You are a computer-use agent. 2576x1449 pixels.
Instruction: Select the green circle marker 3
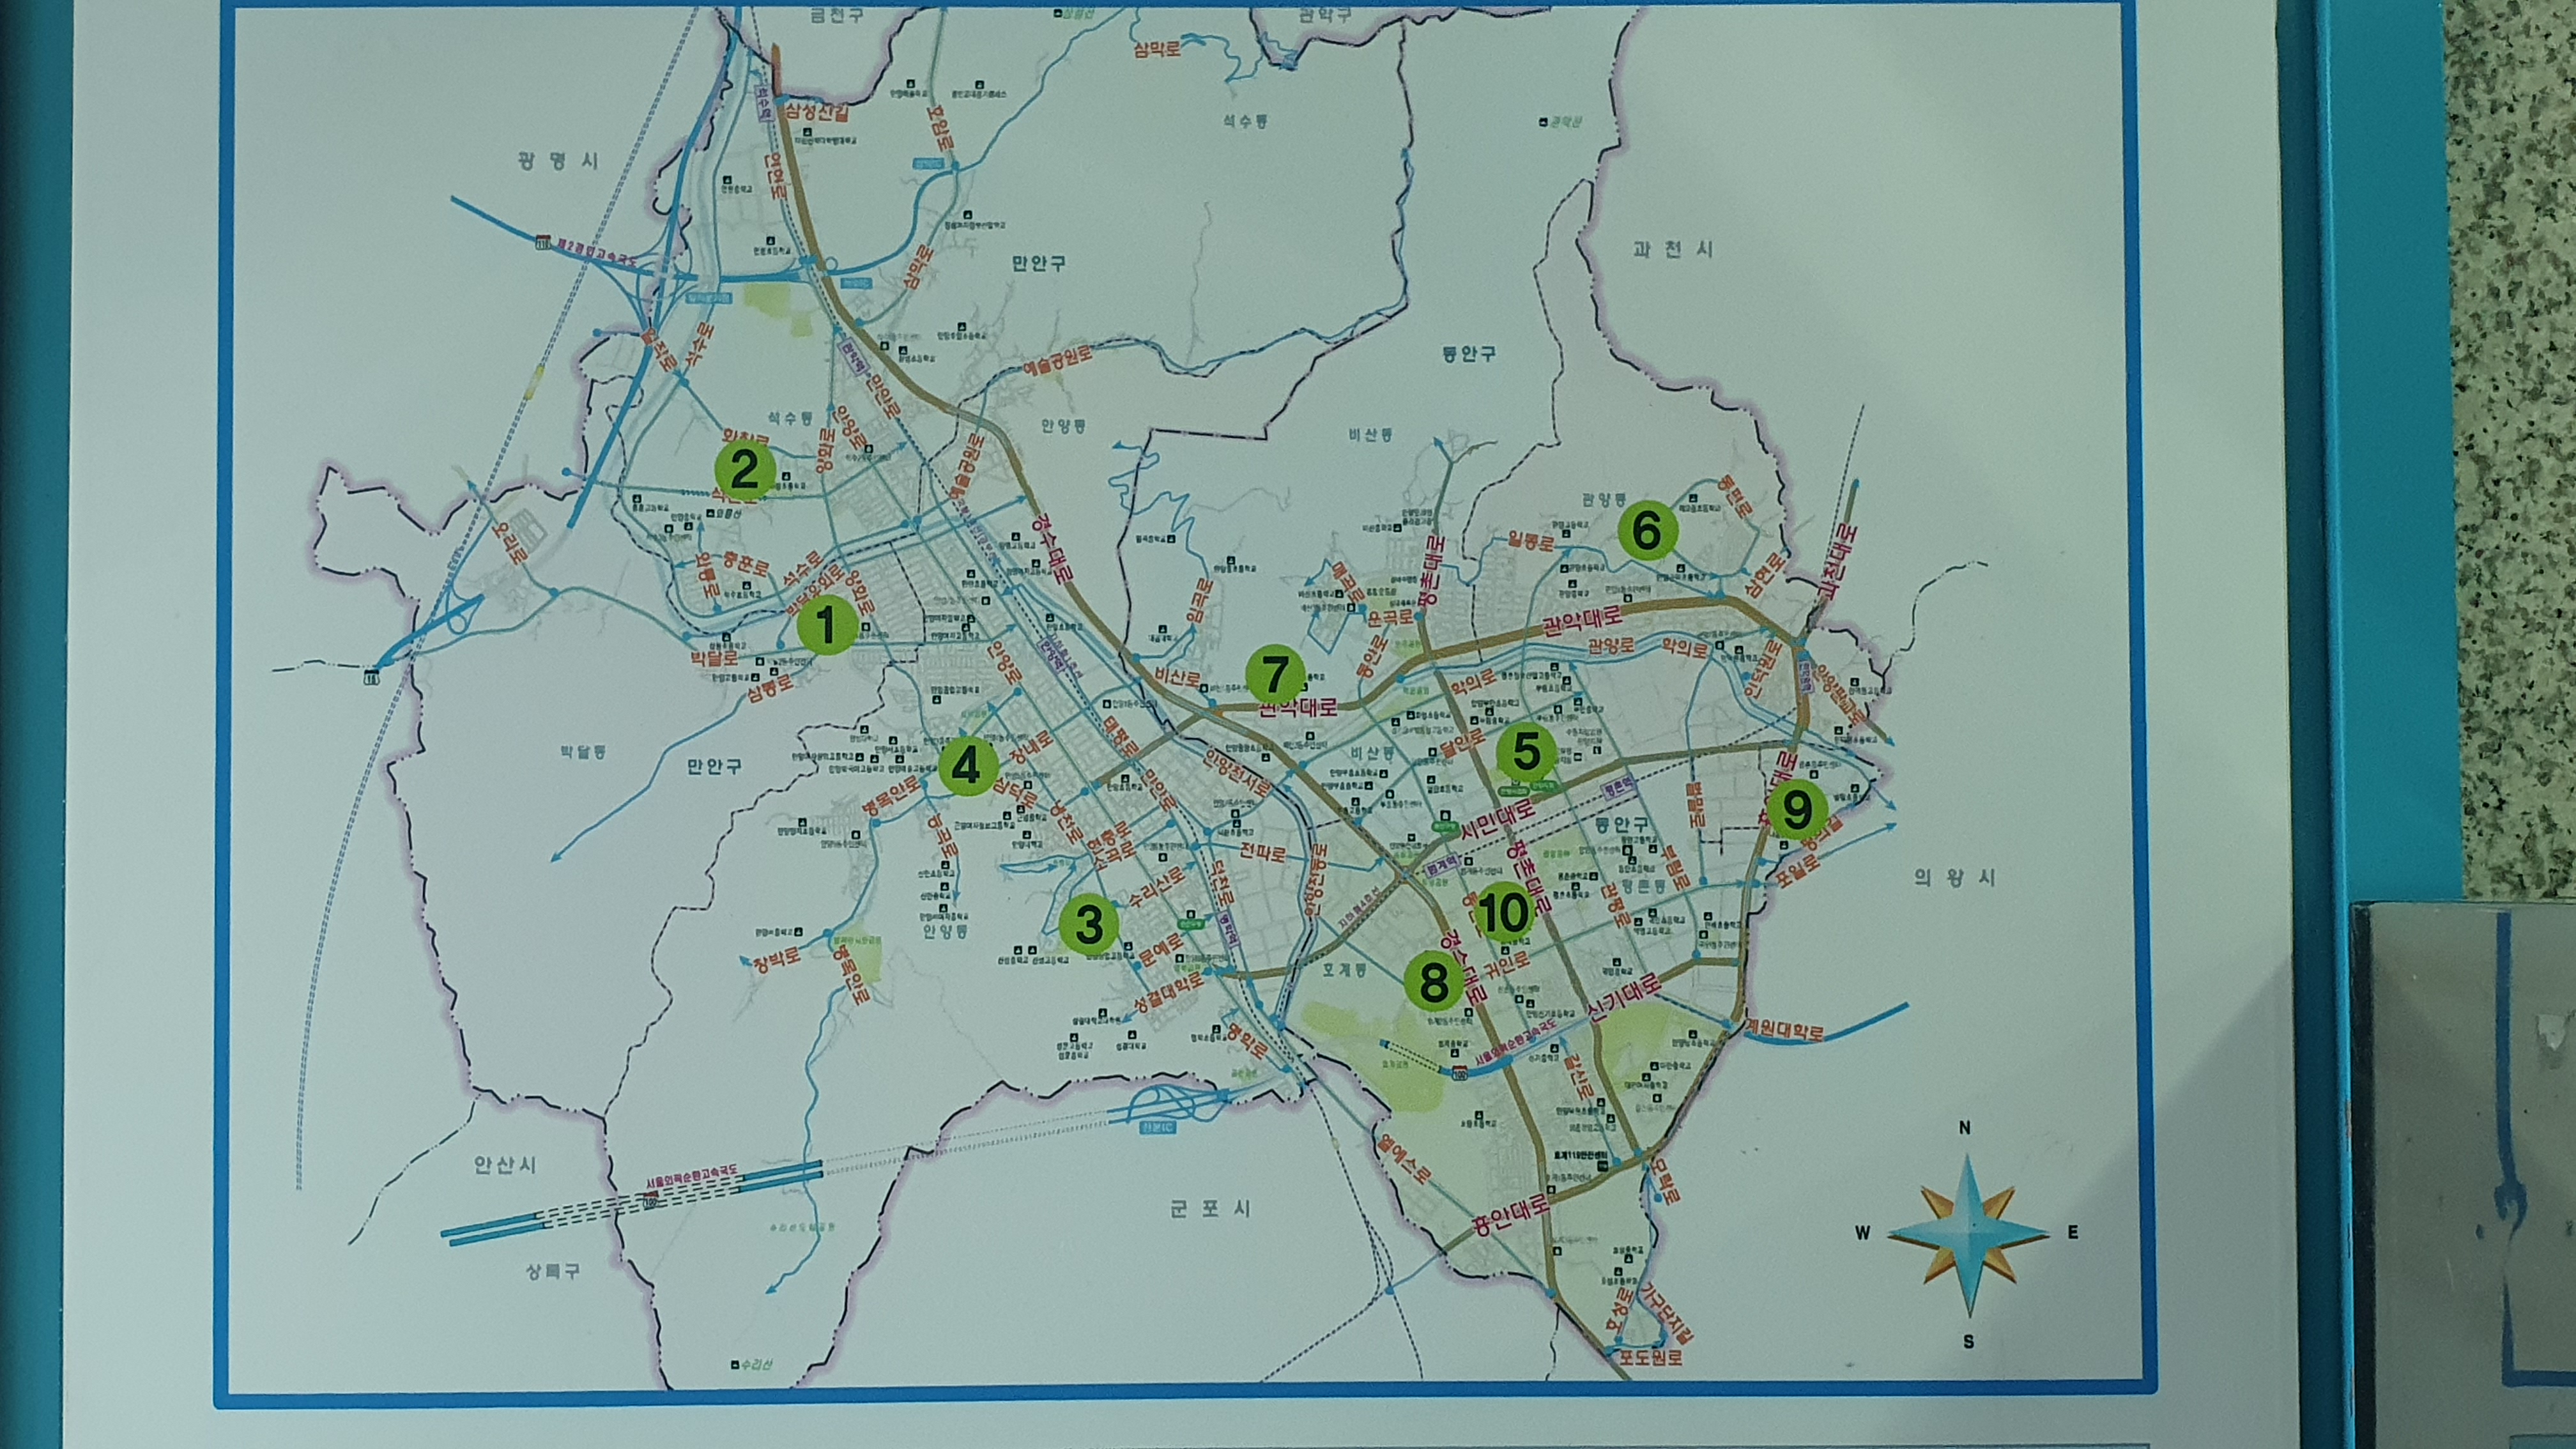click(x=1088, y=924)
